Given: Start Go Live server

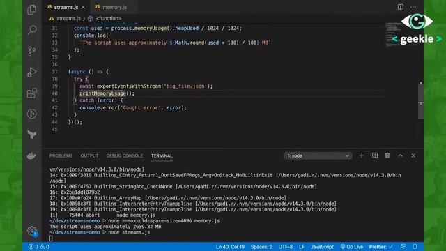Looking at the screenshot, I should point(352,247).
